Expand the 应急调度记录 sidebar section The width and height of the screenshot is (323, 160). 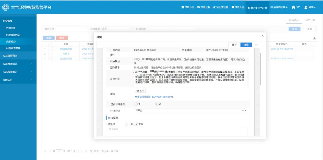click(18, 64)
